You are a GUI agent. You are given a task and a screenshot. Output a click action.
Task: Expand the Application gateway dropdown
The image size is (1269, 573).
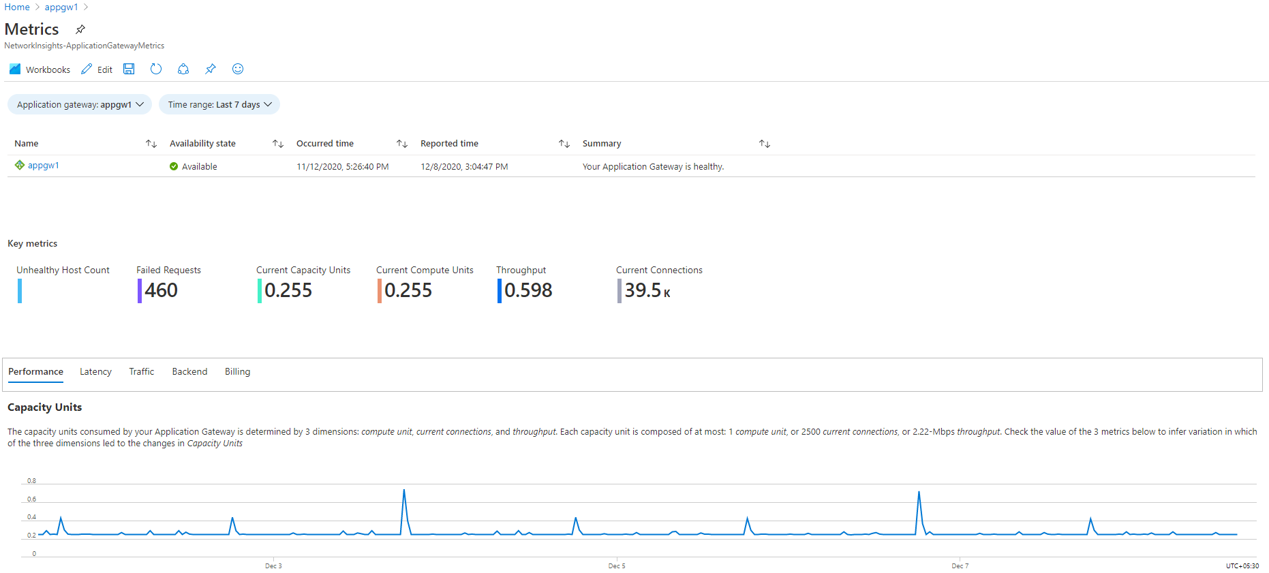pos(80,104)
